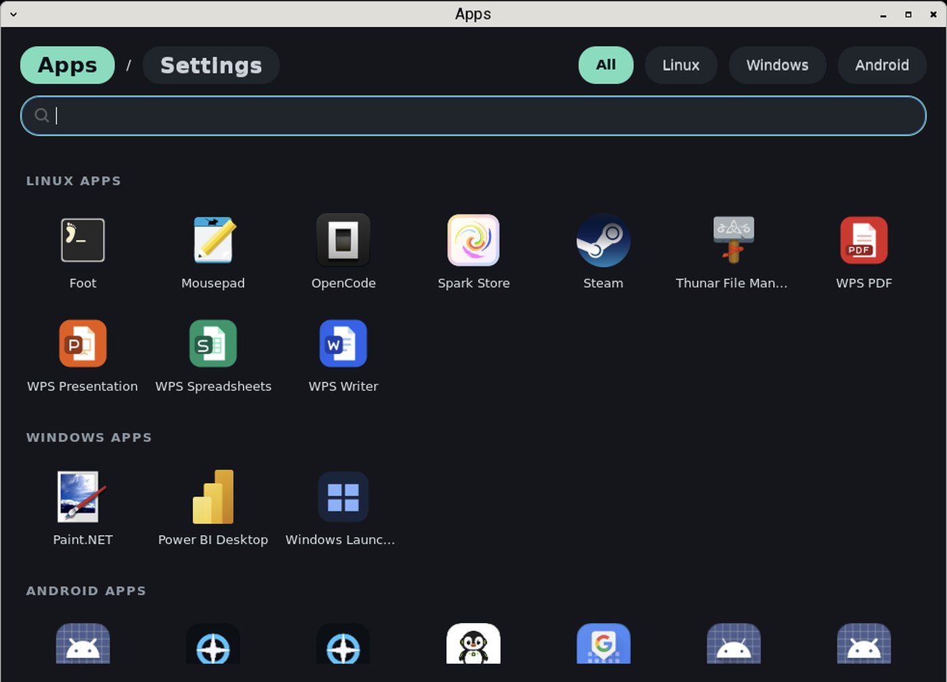Filter apps by Windows

(x=778, y=65)
